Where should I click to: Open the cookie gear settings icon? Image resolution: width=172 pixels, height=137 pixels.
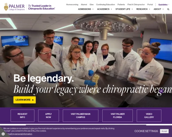pyautogui.click(x=3, y=134)
